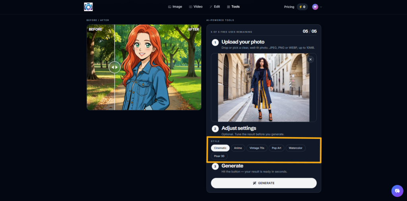
Task: Click the 'Upload your photo' heading
Action: 243,42
